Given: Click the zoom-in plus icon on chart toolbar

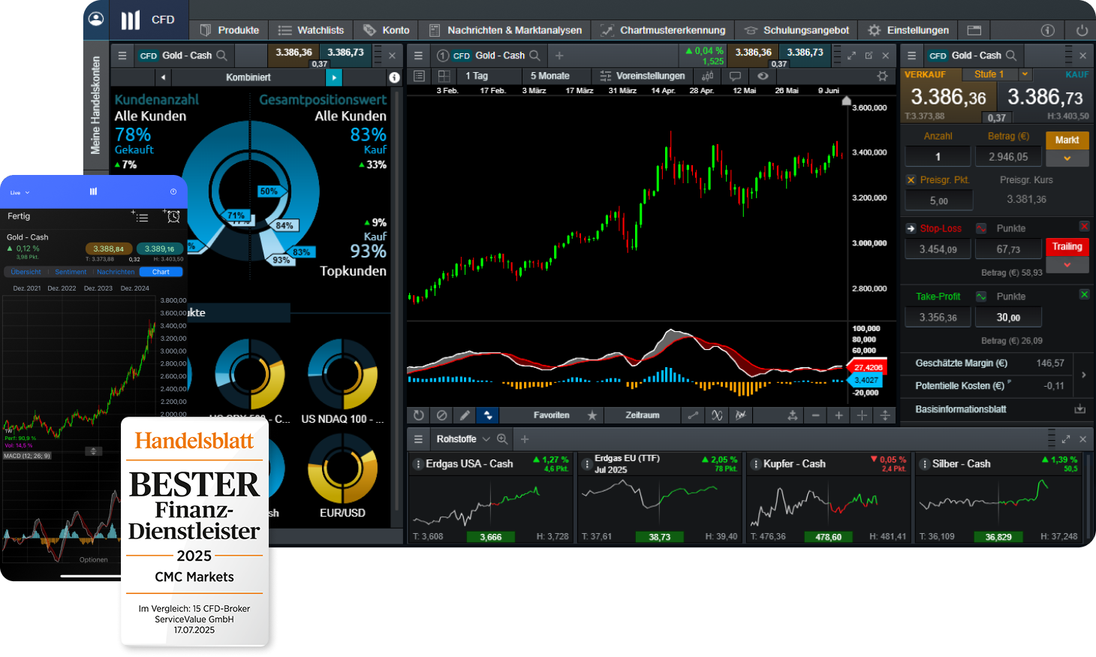Looking at the screenshot, I should [839, 415].
